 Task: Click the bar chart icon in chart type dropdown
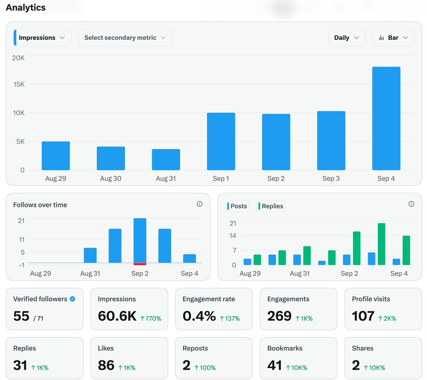[381, 38]
